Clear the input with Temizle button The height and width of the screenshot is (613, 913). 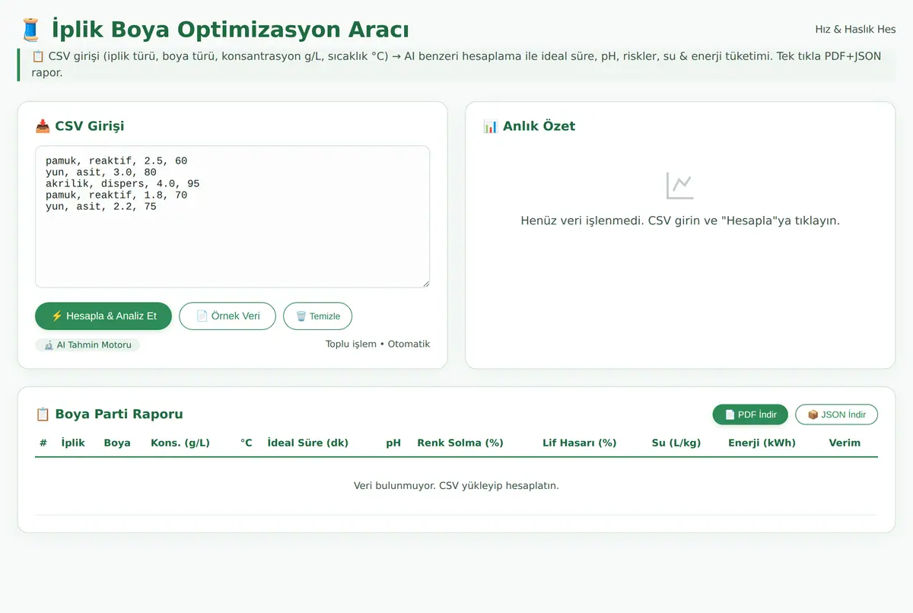tap(317, 316)
